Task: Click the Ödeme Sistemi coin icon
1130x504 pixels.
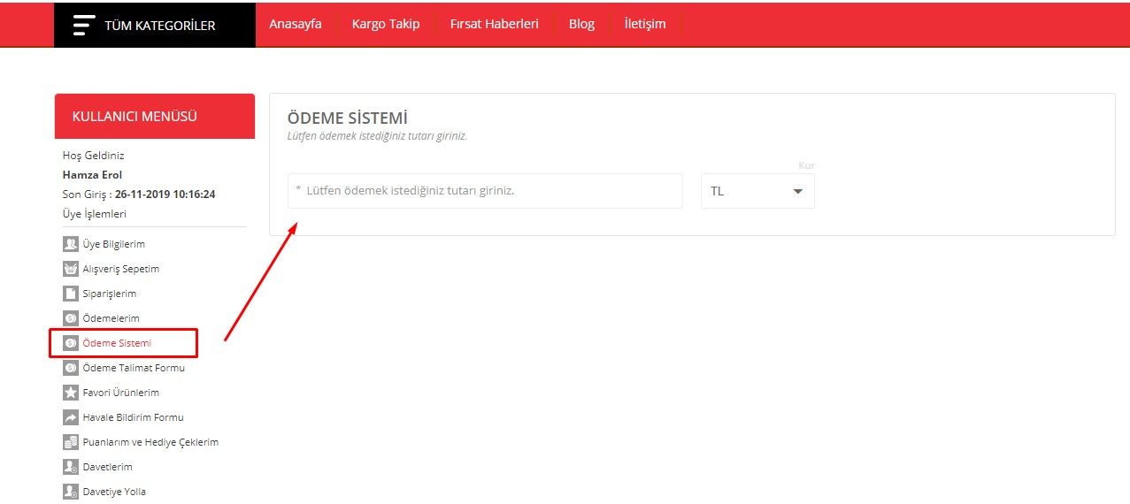Action: coord(71,343)
